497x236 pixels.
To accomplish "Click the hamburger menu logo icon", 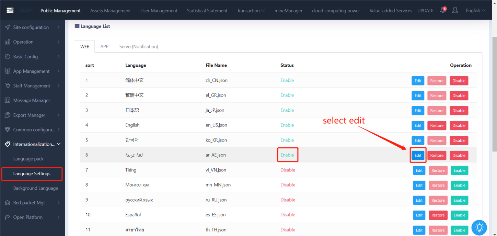I will coord(10,10).
